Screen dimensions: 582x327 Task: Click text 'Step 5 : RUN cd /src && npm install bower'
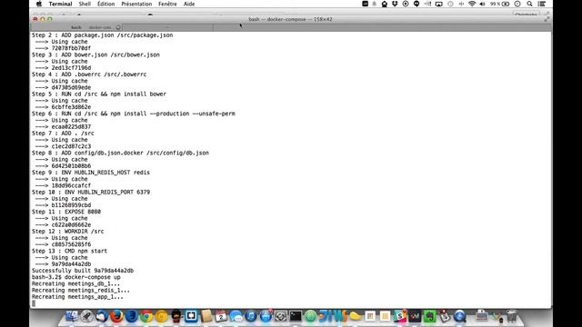[99, 94]
